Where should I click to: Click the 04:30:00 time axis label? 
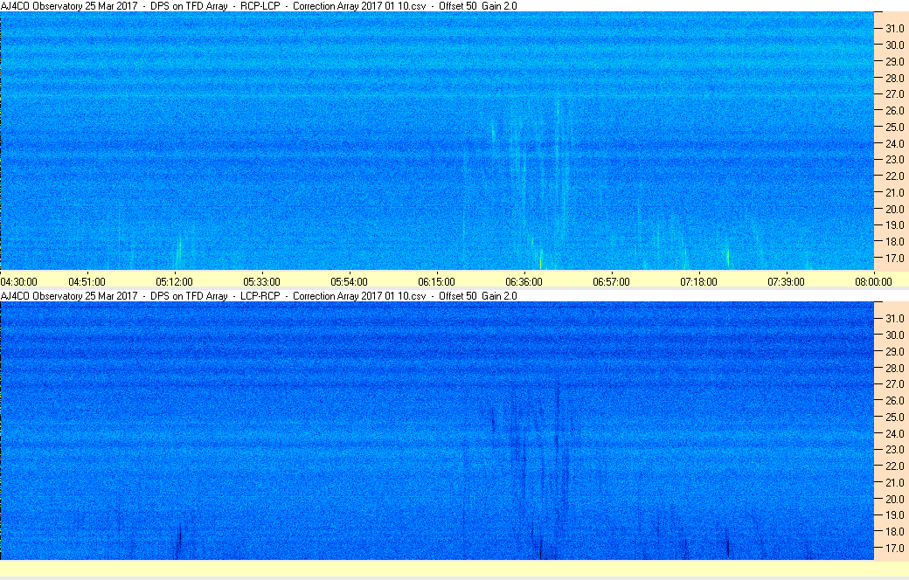click(18, 282)
